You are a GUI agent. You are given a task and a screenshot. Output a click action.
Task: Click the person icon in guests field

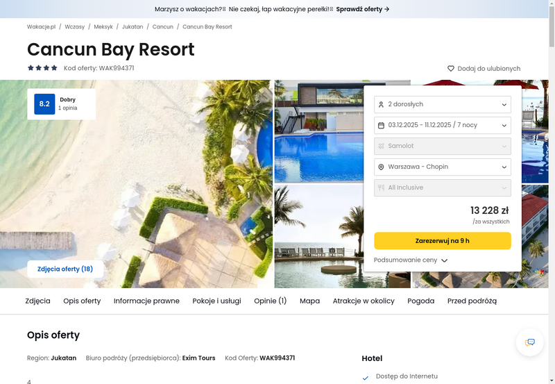click(381, 104)
